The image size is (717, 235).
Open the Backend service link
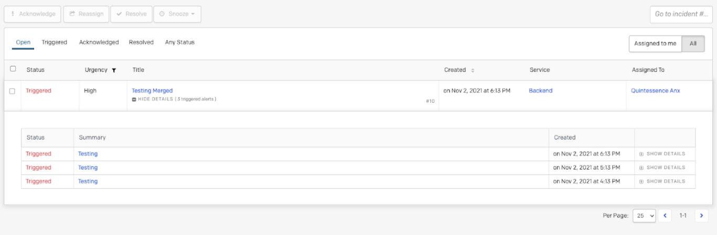click(x=540, y=91)
